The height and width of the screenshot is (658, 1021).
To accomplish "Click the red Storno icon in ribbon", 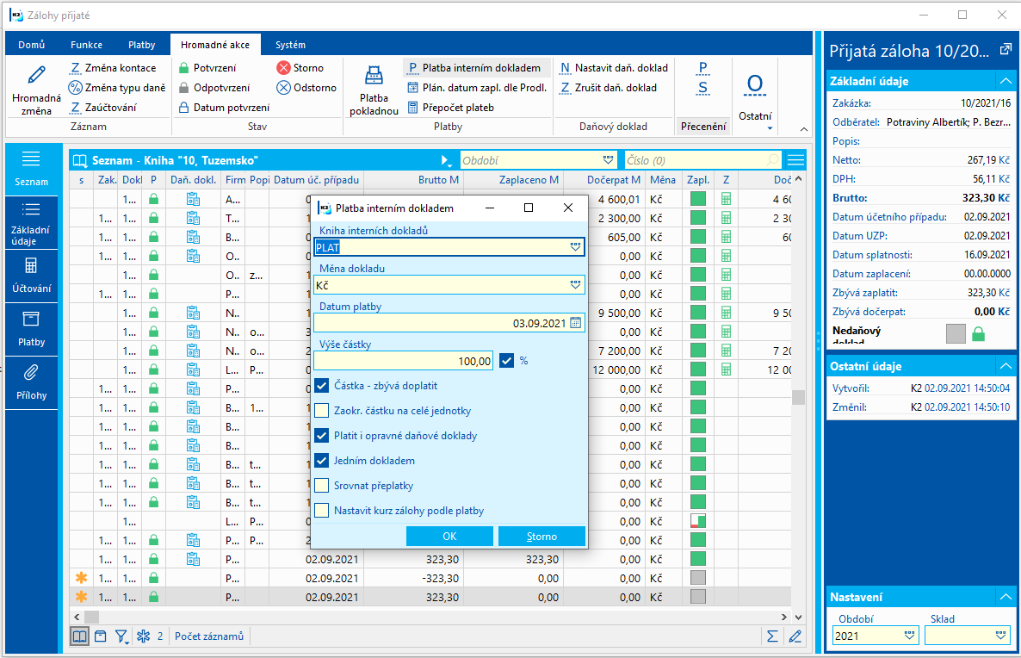I will 283,67.
